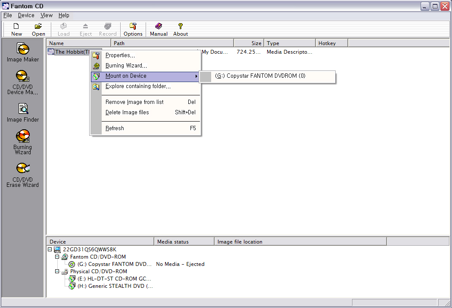
Task: Open the Image Maker tool in sidebar
Action: click(x=23, y=52)
